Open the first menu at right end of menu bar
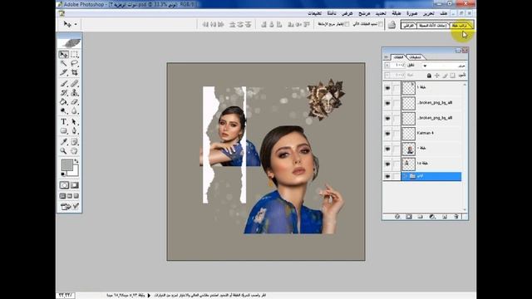 point(443,13)
